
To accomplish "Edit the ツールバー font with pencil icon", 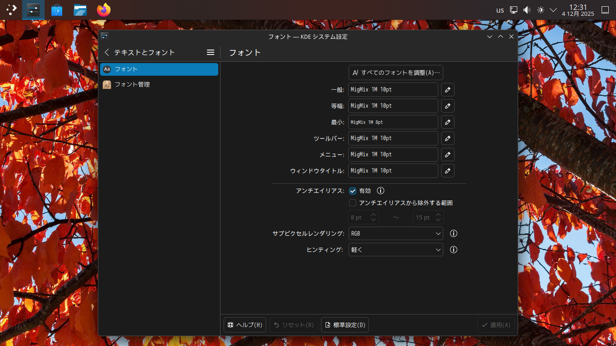I will click(x=447, y=138).
